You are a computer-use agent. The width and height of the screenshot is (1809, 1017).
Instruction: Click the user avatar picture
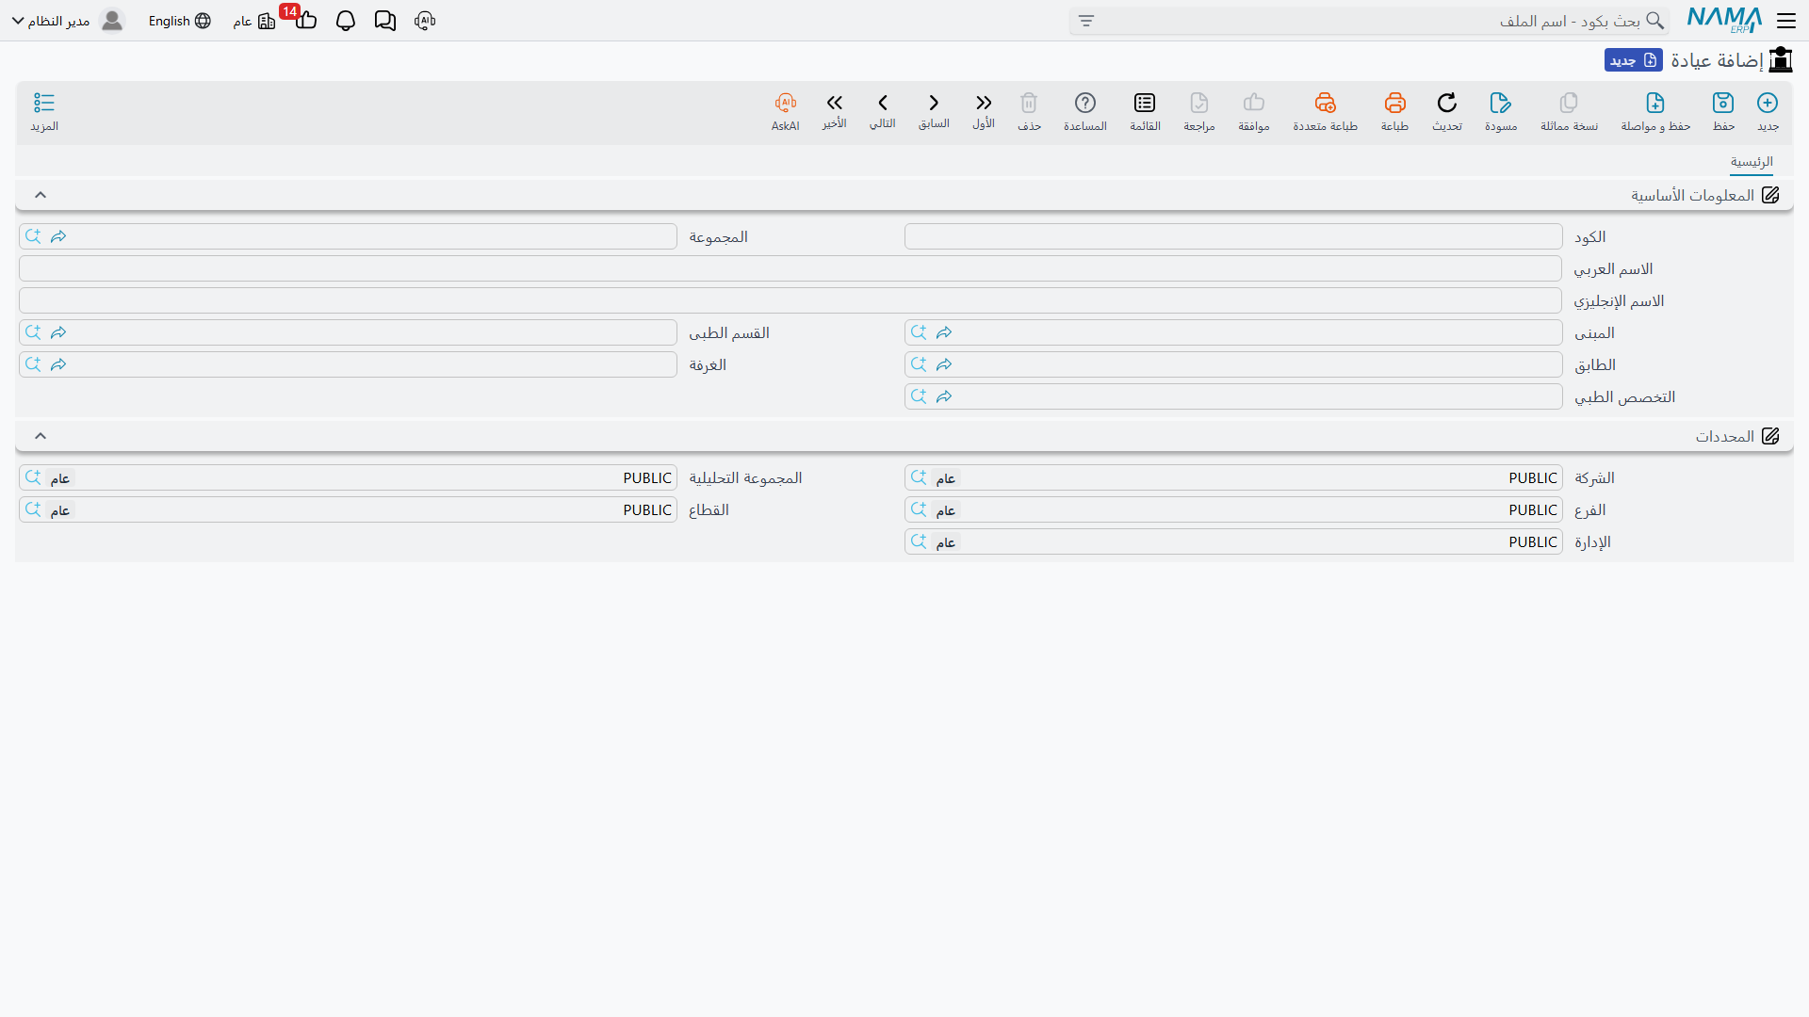click(112, 21)
